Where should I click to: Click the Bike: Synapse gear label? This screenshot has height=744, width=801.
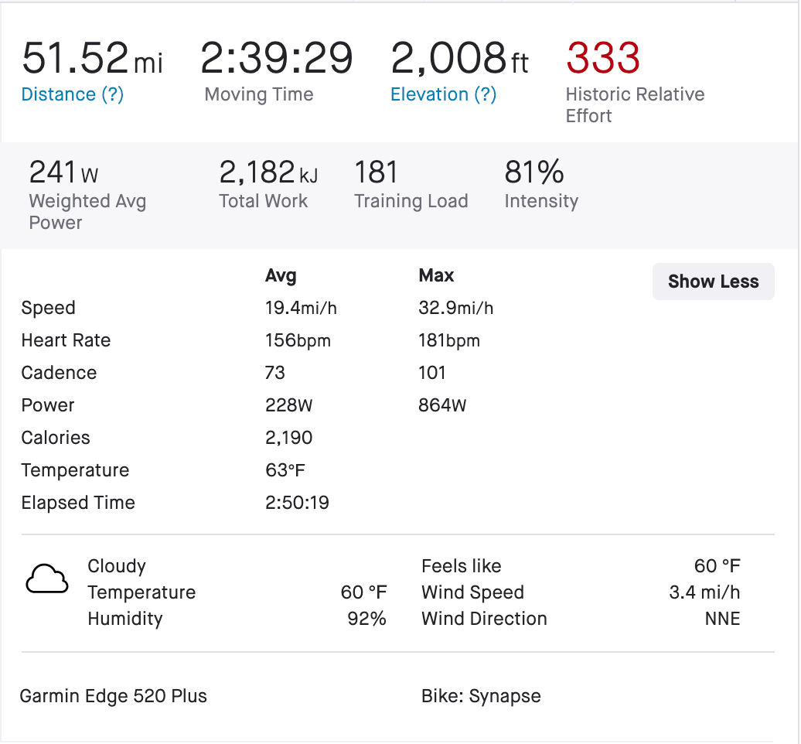pyautogui.click(x=481, y=696)
